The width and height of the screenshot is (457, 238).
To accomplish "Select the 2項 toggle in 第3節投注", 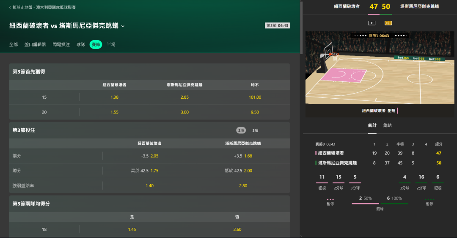I will pos(241,130).
